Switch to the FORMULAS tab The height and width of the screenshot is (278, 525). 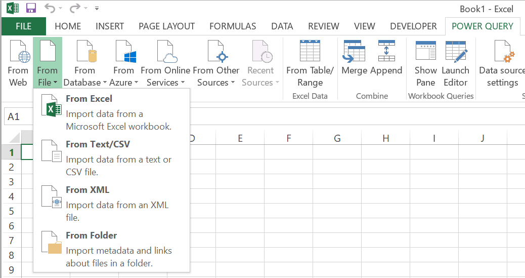click(x=233, y=26)
